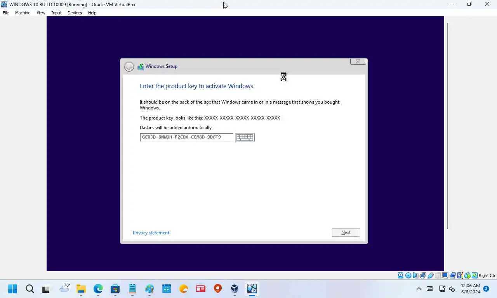Image resolution: width=497 pixels, height=298 pixels.
Task: Launch Microsoft Edge from the taskbar
Action: [98, 289]
